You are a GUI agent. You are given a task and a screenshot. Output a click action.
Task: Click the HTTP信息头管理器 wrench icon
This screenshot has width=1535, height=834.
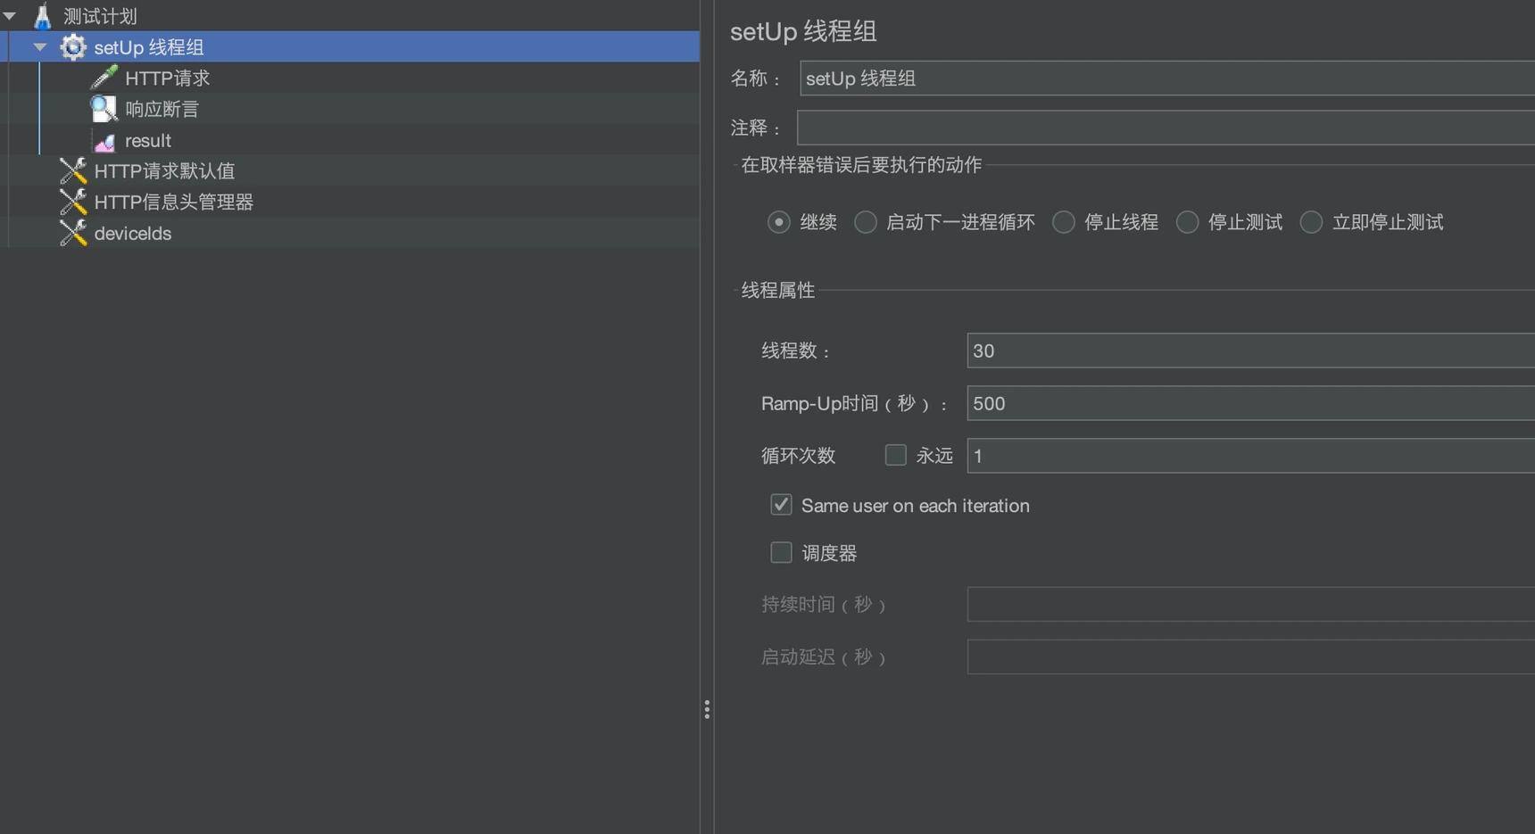pyautogui.click(x=73, y=202)
